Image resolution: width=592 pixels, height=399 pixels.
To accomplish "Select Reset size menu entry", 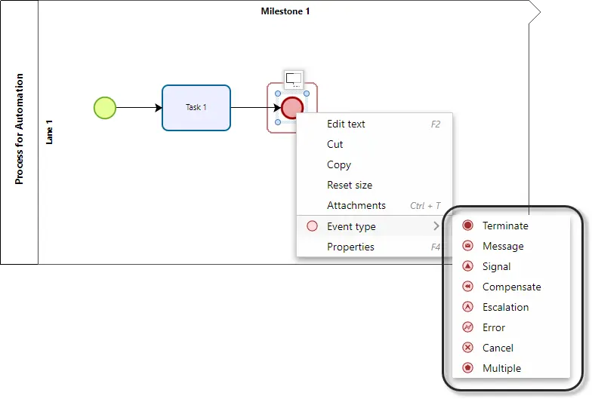I will (x=375, y=186).
